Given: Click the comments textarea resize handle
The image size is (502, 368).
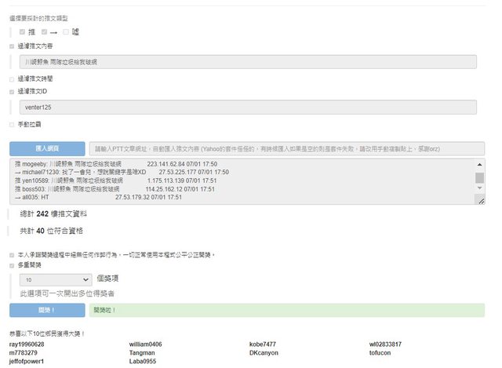Looking at the screenshot, I should 481,201.
